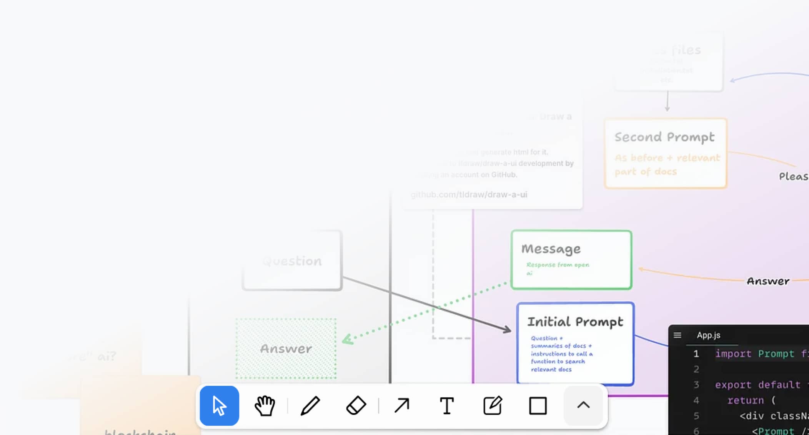Choose the Text tool

click(x=447, y=406)
